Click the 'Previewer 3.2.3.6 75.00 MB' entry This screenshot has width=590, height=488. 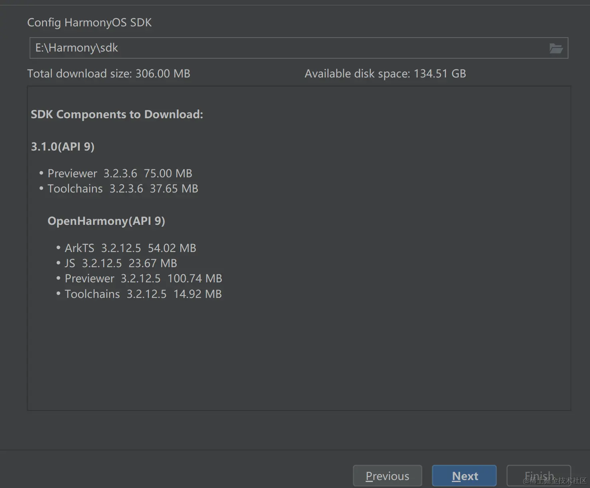click(120, 173)
